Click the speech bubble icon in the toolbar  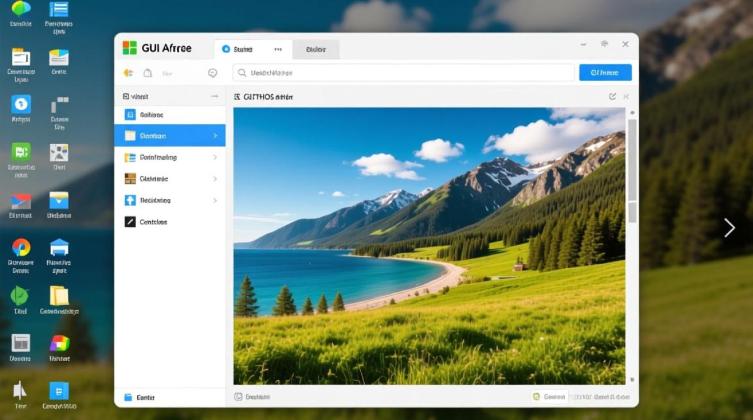[x=212, y=73]
